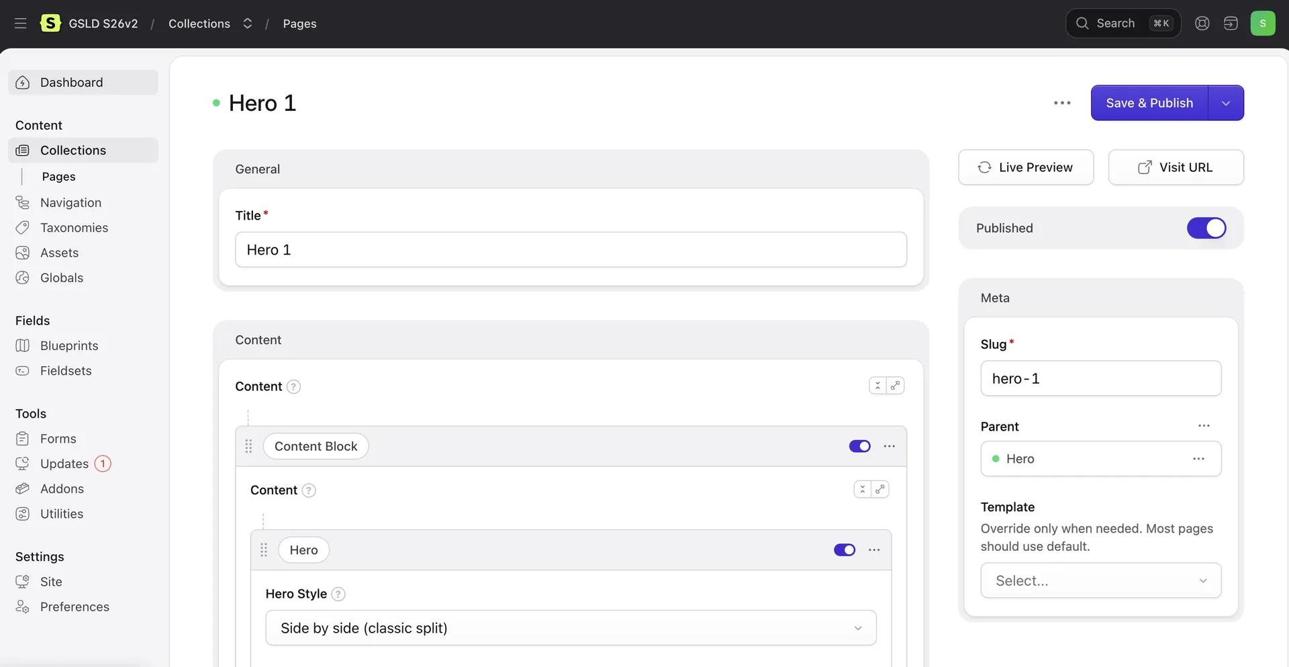This screenshot has height=667, width=1289.
Task: Expand outer Content field to fullscreen
Action: click(896, 386)
